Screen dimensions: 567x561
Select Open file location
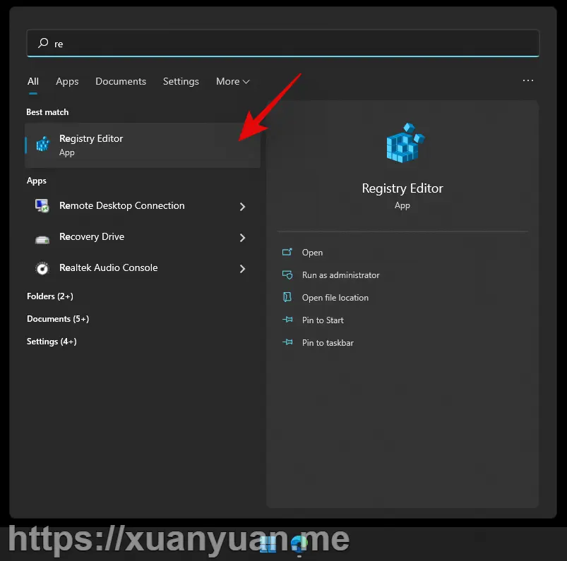(x=335, y=298)
